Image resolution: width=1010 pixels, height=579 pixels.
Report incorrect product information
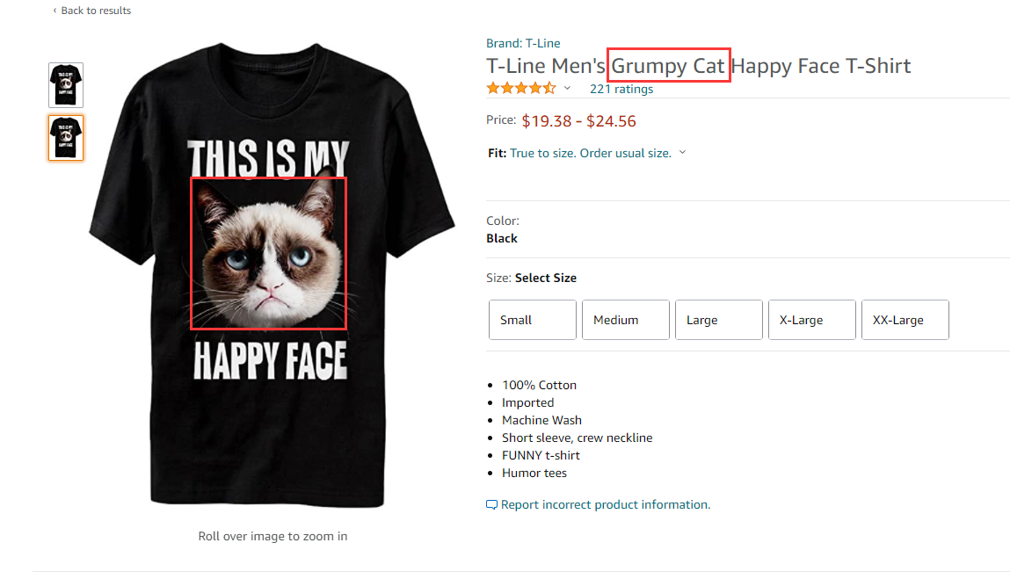(604, 503)
